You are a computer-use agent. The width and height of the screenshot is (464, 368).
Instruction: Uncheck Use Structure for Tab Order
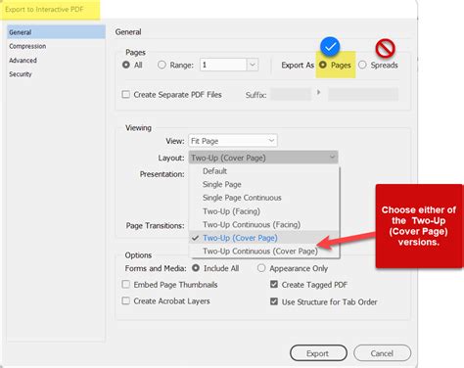pos(274,301)
